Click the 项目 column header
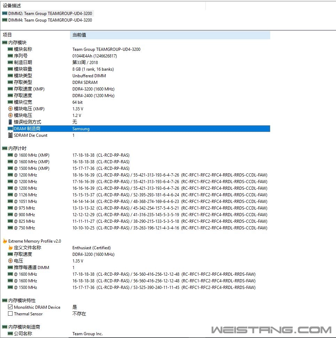This screenshot has height=338, width=336. pyautogui.click(x=7, y=35)
